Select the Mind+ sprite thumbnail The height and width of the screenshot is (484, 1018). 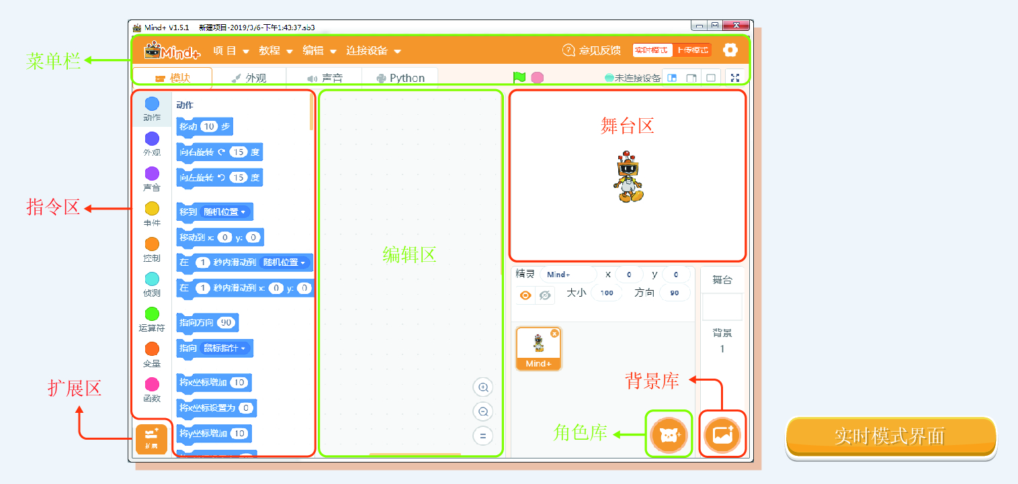pos(538,348)
